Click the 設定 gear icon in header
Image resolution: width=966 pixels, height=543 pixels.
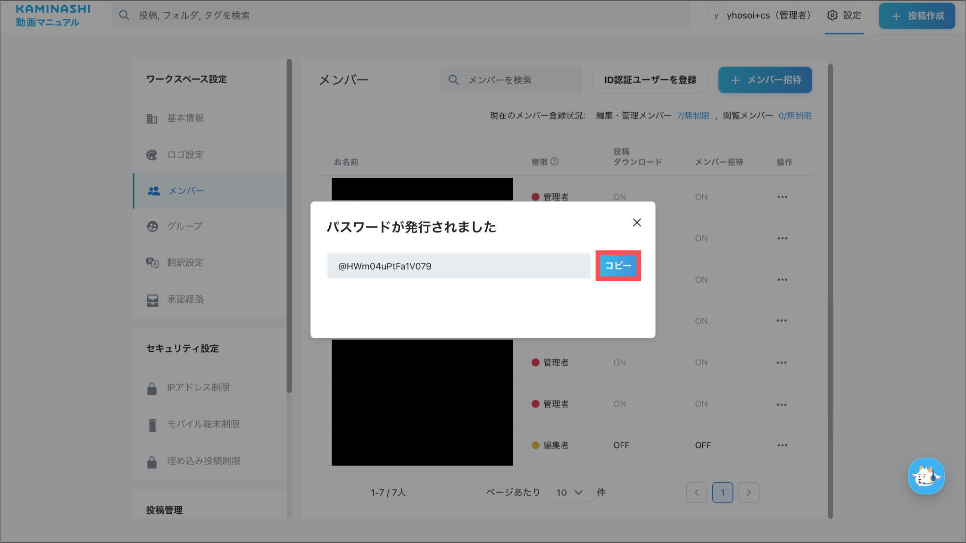833,16
